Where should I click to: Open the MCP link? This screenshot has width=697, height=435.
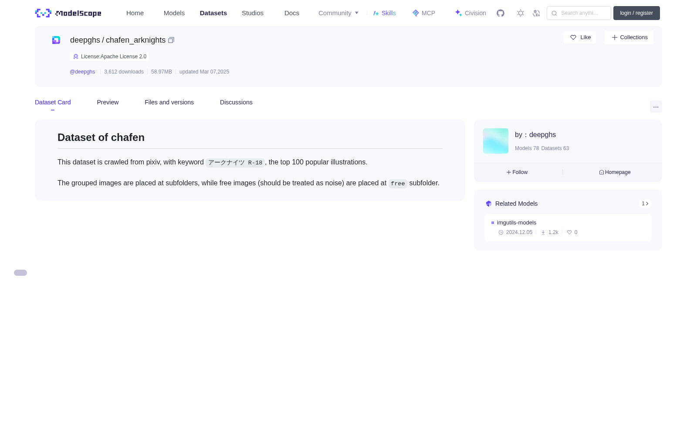tap(424, 13)
